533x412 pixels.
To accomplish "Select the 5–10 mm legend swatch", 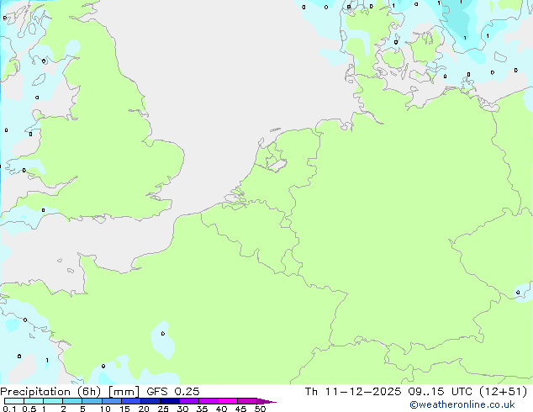I will click(92, 401).
